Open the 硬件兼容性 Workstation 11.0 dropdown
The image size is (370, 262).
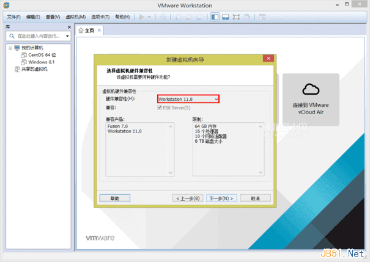(x=188, y=99)
